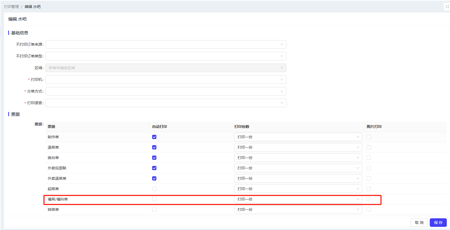Open print copies dropdown for 外卖退菜单
450x230 pixels.
(298, 178)
